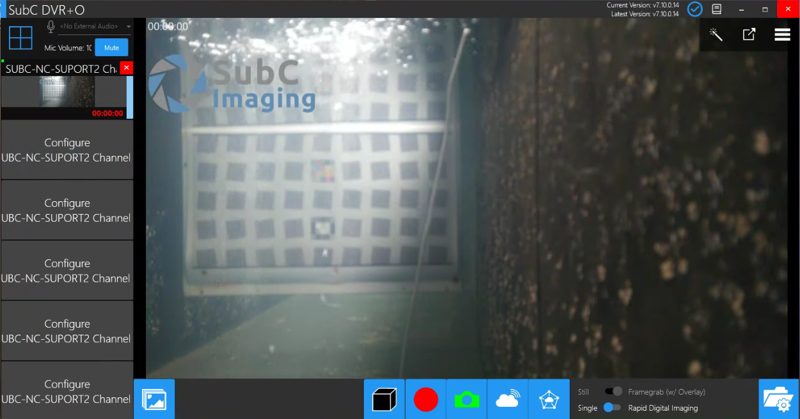
Task: Take a still with the green camera icon
Action: 467,399
